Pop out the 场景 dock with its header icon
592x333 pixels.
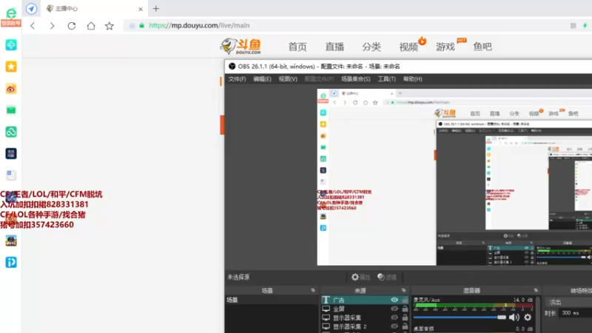pyautogui.click(x=313, y=290)
